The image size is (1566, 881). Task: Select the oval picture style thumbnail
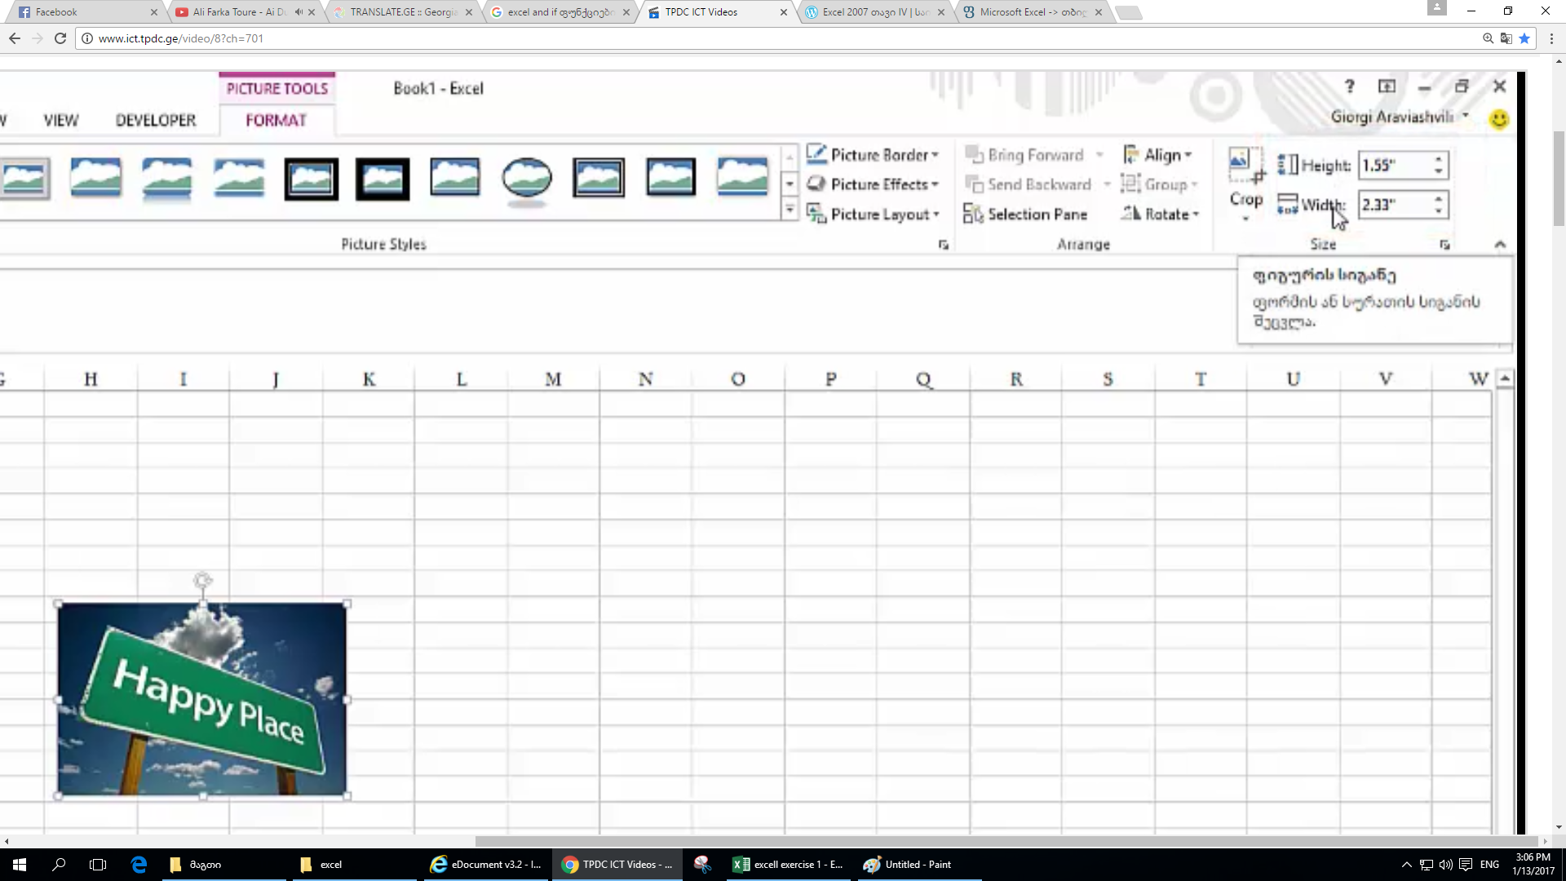pyautogui.click(x=526, y=178)
